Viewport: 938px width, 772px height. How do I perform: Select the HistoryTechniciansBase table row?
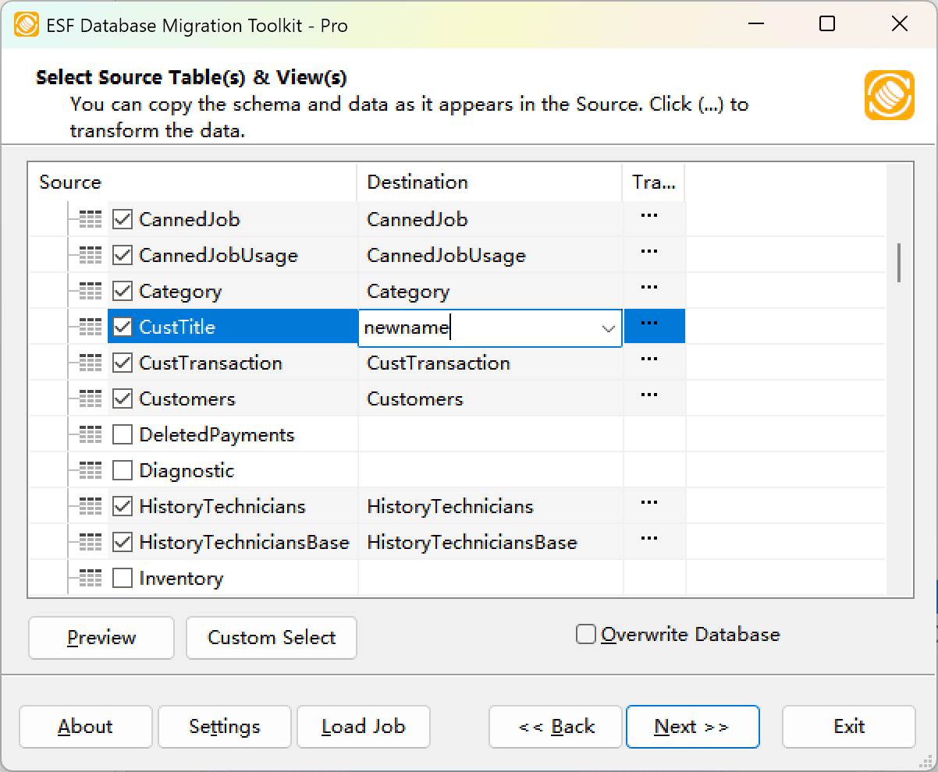coord(243,543)
